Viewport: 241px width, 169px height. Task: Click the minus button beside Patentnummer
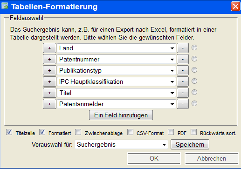click(183, 59)
